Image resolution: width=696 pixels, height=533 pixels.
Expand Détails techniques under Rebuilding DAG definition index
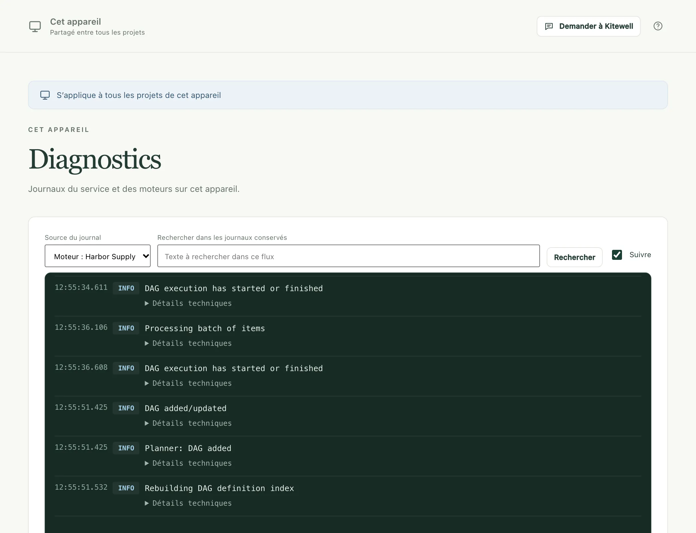coord(188,503)
